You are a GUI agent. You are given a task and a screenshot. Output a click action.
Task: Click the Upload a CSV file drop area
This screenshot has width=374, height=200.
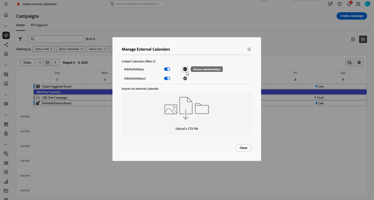point(187,114)
